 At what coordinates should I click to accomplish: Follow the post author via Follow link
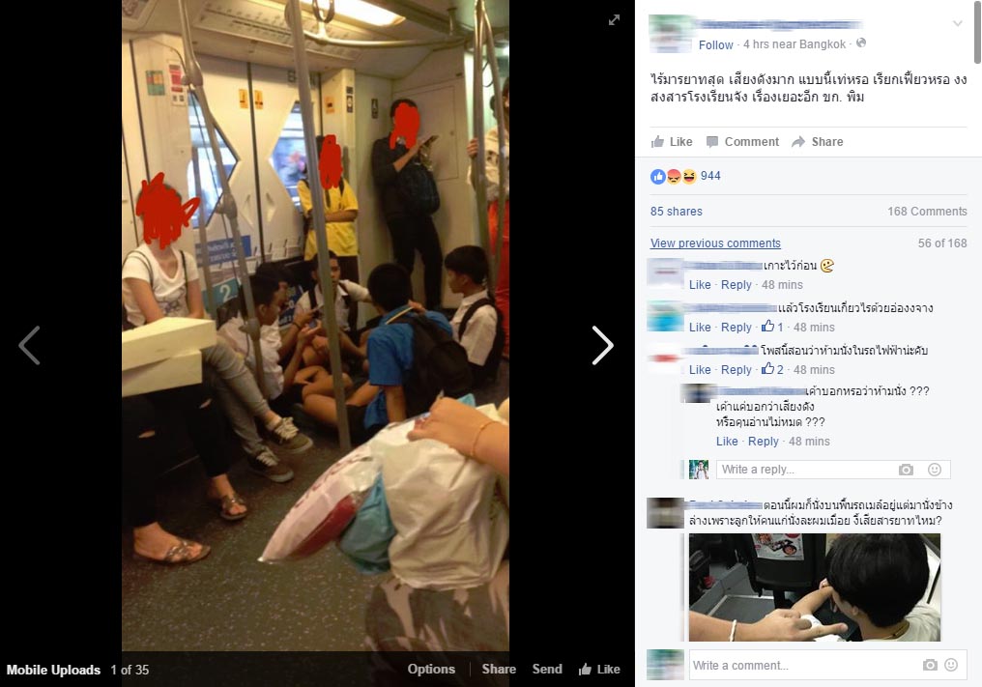716,45
